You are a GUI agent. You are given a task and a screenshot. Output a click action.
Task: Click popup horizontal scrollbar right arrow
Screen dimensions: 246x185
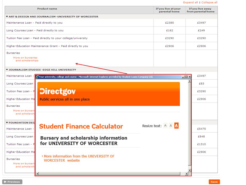186,174
